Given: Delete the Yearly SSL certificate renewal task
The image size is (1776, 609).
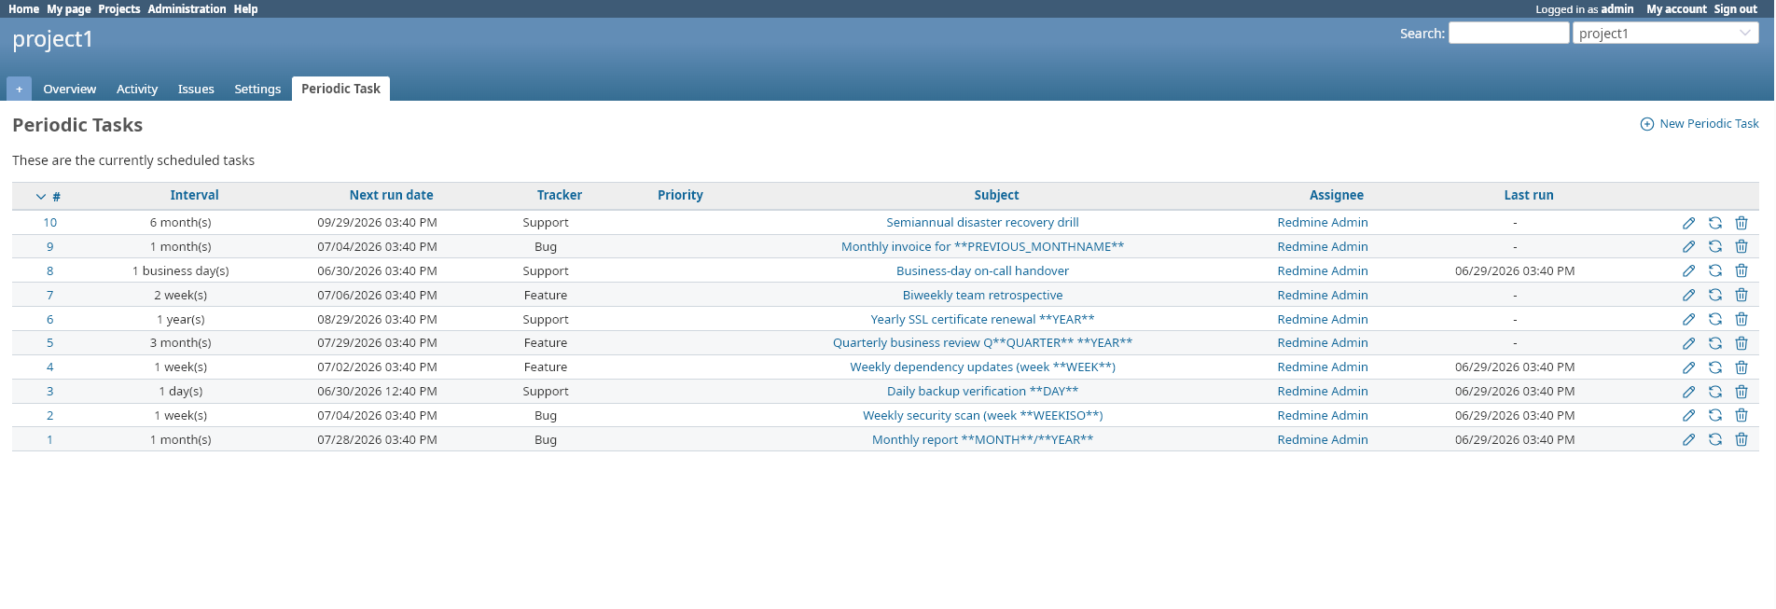Looking at the screenshot, I should pyautogui.click(x=1741, y=319).
